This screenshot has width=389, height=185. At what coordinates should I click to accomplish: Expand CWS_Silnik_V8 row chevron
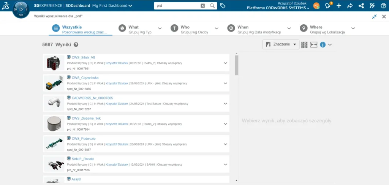pyautogui.click(x=225, y=63)
